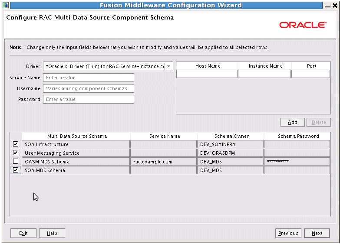
Task: Click the Host Name column header
Action: pos(207,66)
